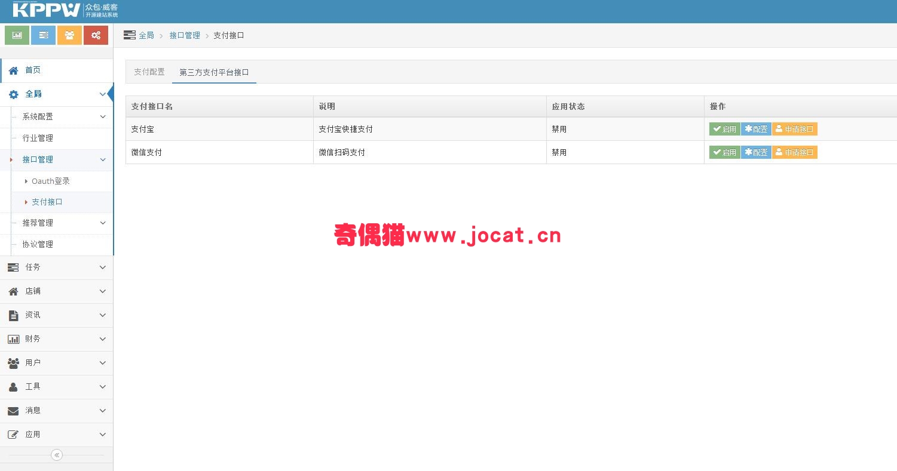Viewport: 897px width, 471px height.
Task: Configure the 支付宝 payment interface
Action: click(756, 129)
